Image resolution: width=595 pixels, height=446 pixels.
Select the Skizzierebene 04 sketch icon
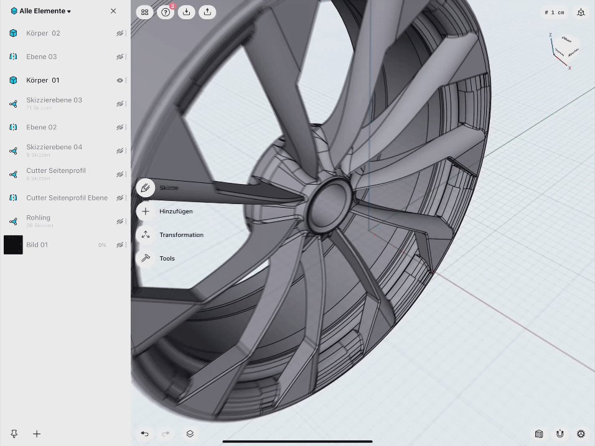pos(13,151)
